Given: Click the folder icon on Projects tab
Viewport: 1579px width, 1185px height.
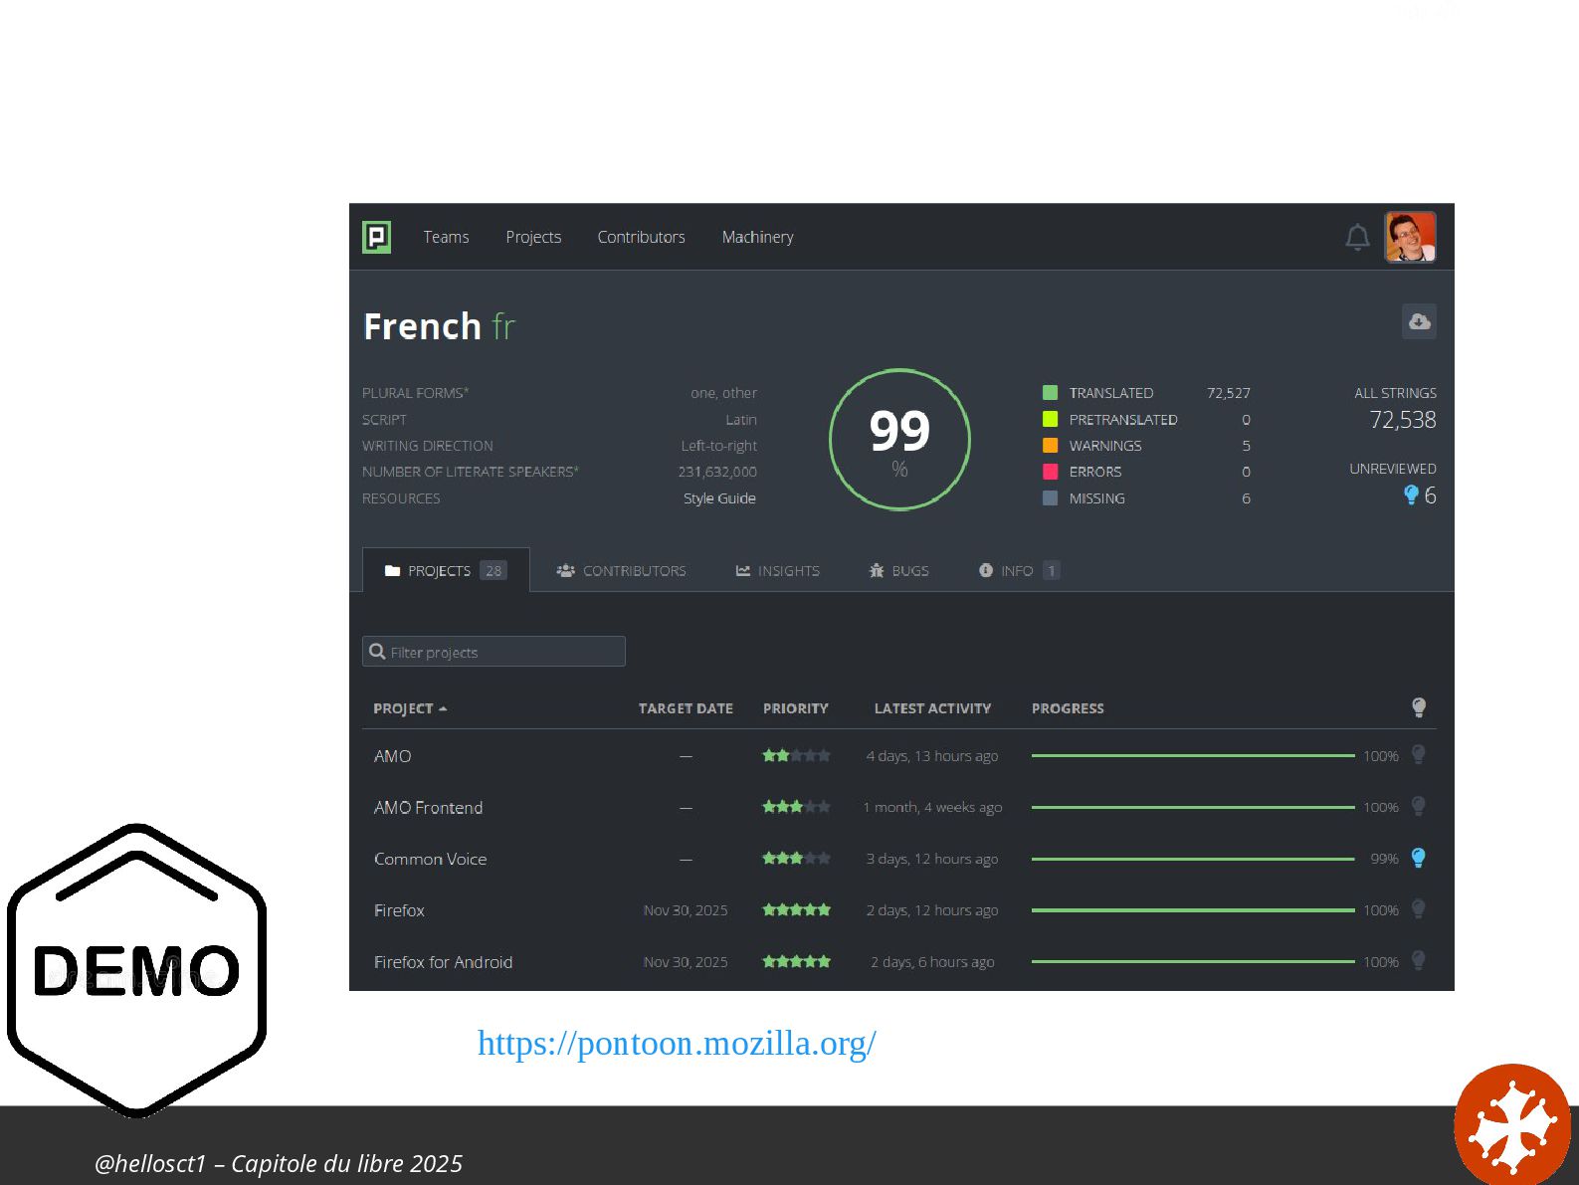Looking at the screenshot, I should click(392, 571).
